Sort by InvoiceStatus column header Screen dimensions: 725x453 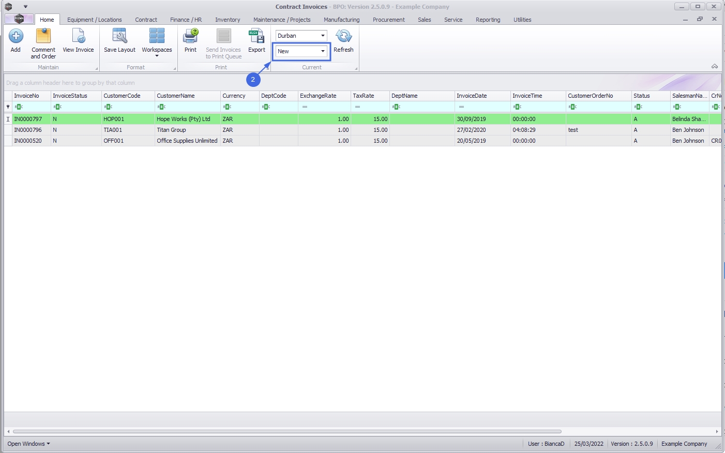76,96
